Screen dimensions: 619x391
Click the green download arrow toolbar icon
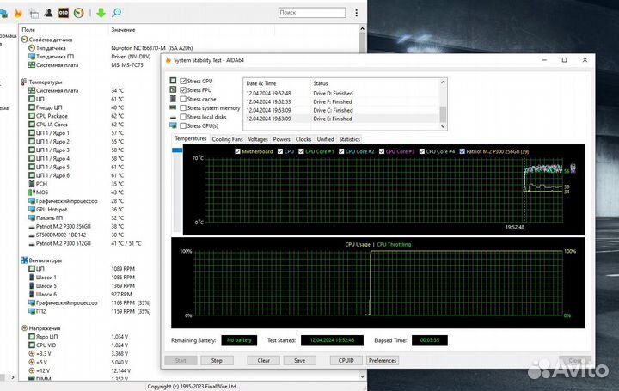point(101,13)
